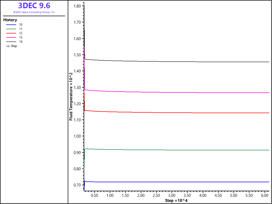272x204 pixels.
Task: Click the 0.70 tick label on y-axis
Action: [78, 185]
